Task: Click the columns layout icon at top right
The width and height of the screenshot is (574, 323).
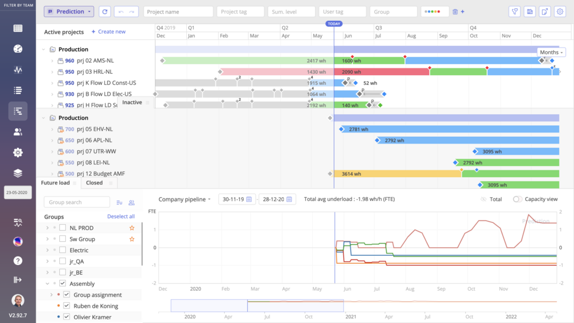Action: click(529, 12)
